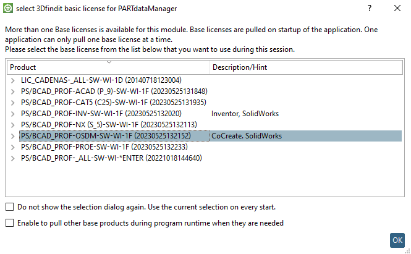Expand the PS/BCAD_PROF-ACAD license row

point(12,91)
